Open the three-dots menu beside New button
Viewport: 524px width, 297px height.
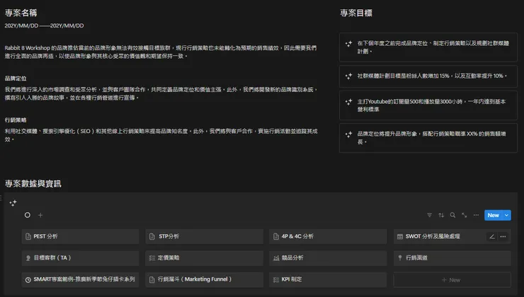click(x=476, y=215)
